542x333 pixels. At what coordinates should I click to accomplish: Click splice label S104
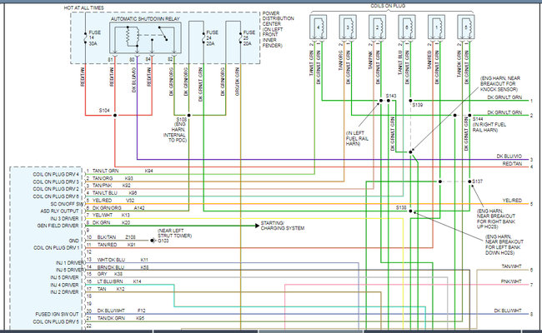point(104,111)
